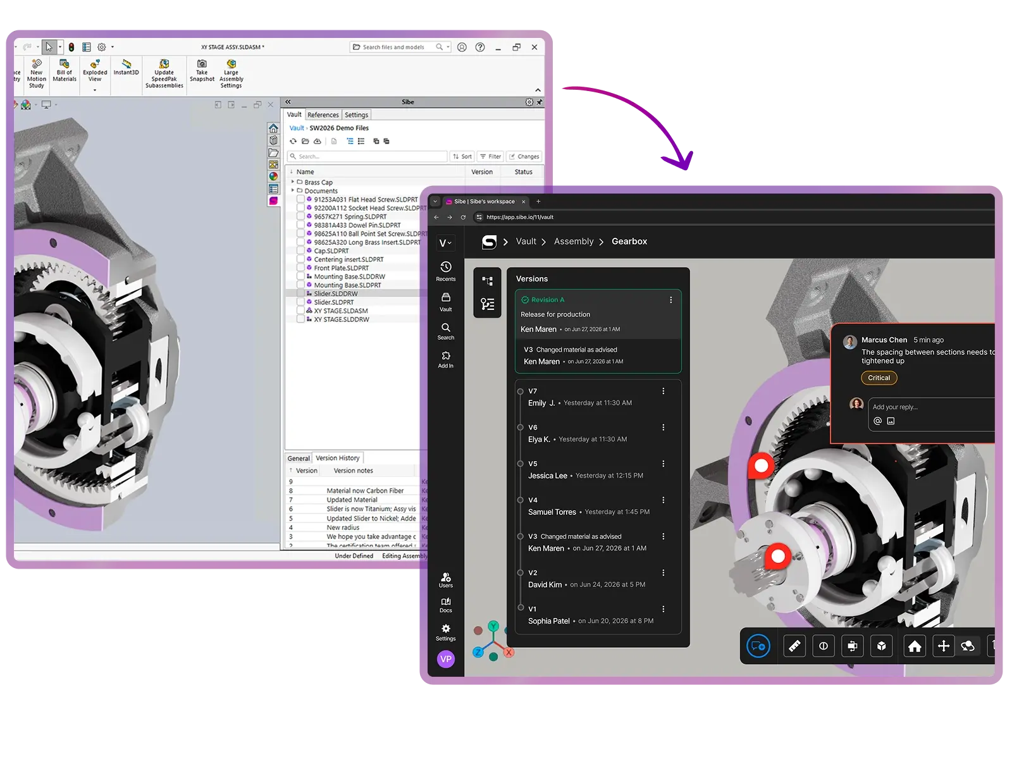Click the Search field in Sibe pane
Viewport: 1012px width, 759px height.
(367, 156)
